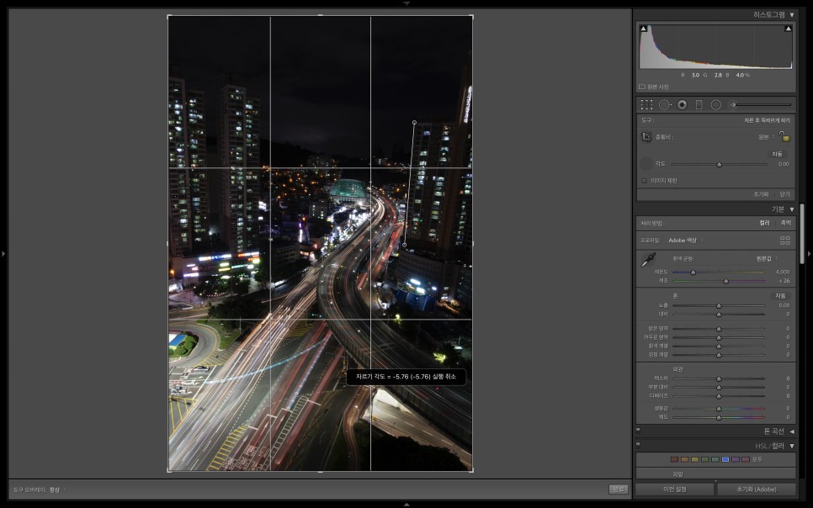This screenshot has width=813, height=508.
Task: Hide the right panel with edge arrow
Action: tap(810, 253)
